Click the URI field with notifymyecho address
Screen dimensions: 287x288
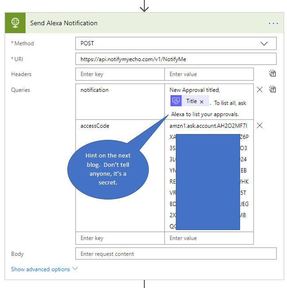(x=176, y=59)
